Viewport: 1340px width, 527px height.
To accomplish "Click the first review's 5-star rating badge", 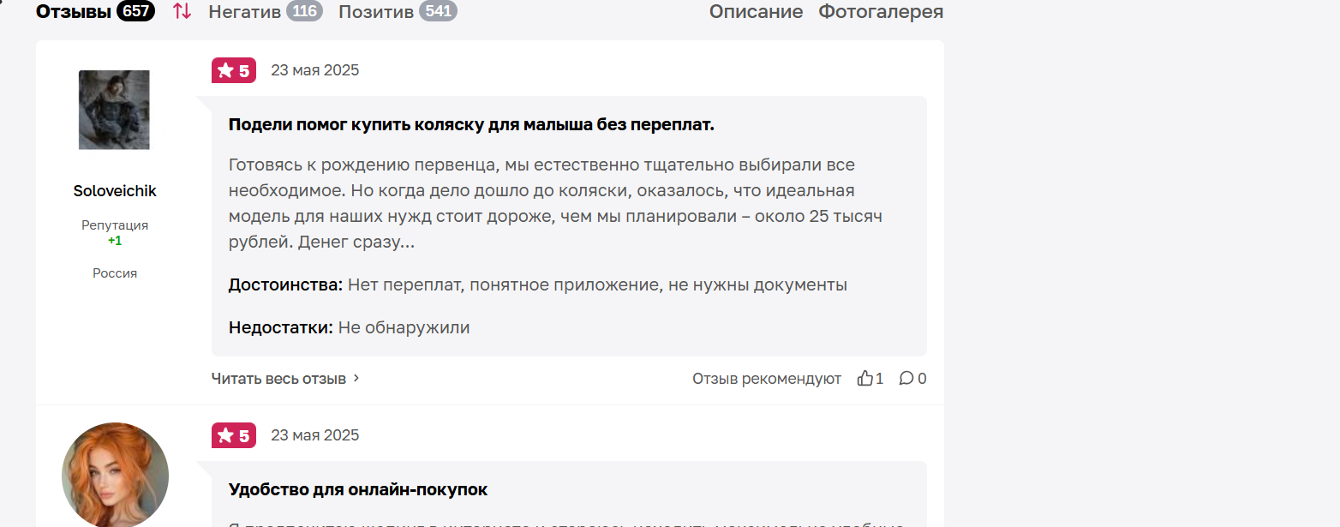I will [234, 70].
